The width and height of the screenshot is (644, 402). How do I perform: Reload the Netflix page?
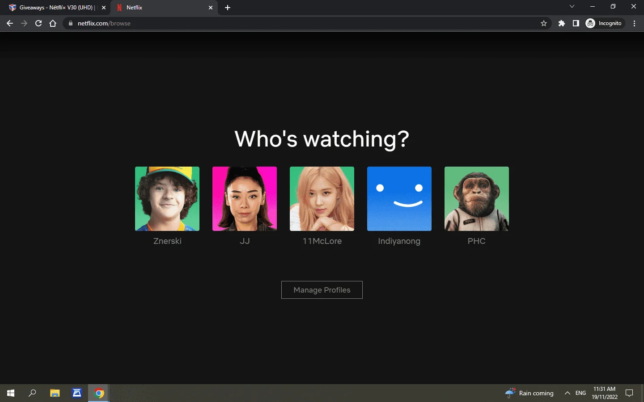(x=38, y=23)
